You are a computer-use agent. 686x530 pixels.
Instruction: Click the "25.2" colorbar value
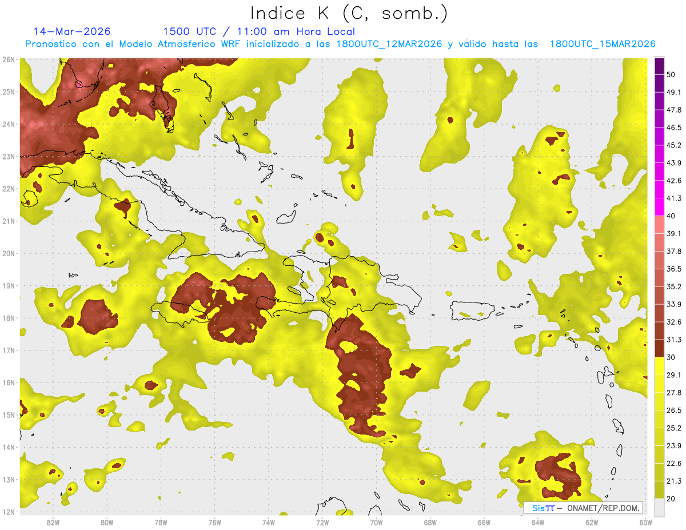(674, 428)
